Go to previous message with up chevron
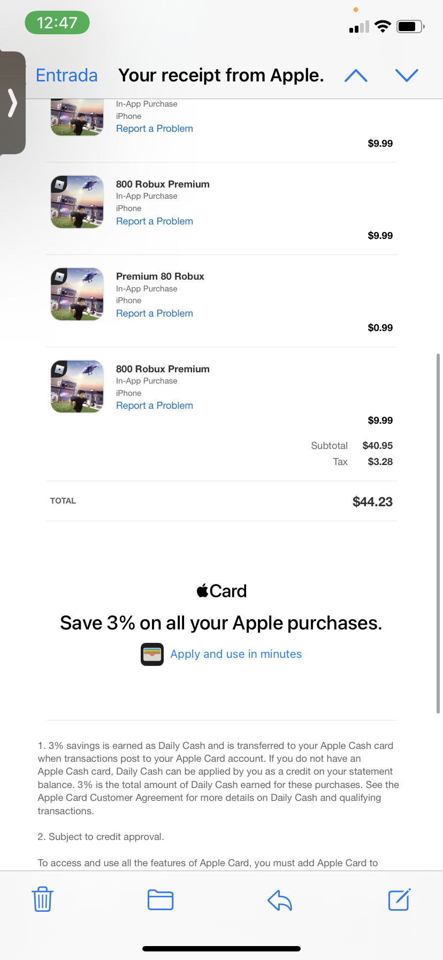 (x=356, y=76)
